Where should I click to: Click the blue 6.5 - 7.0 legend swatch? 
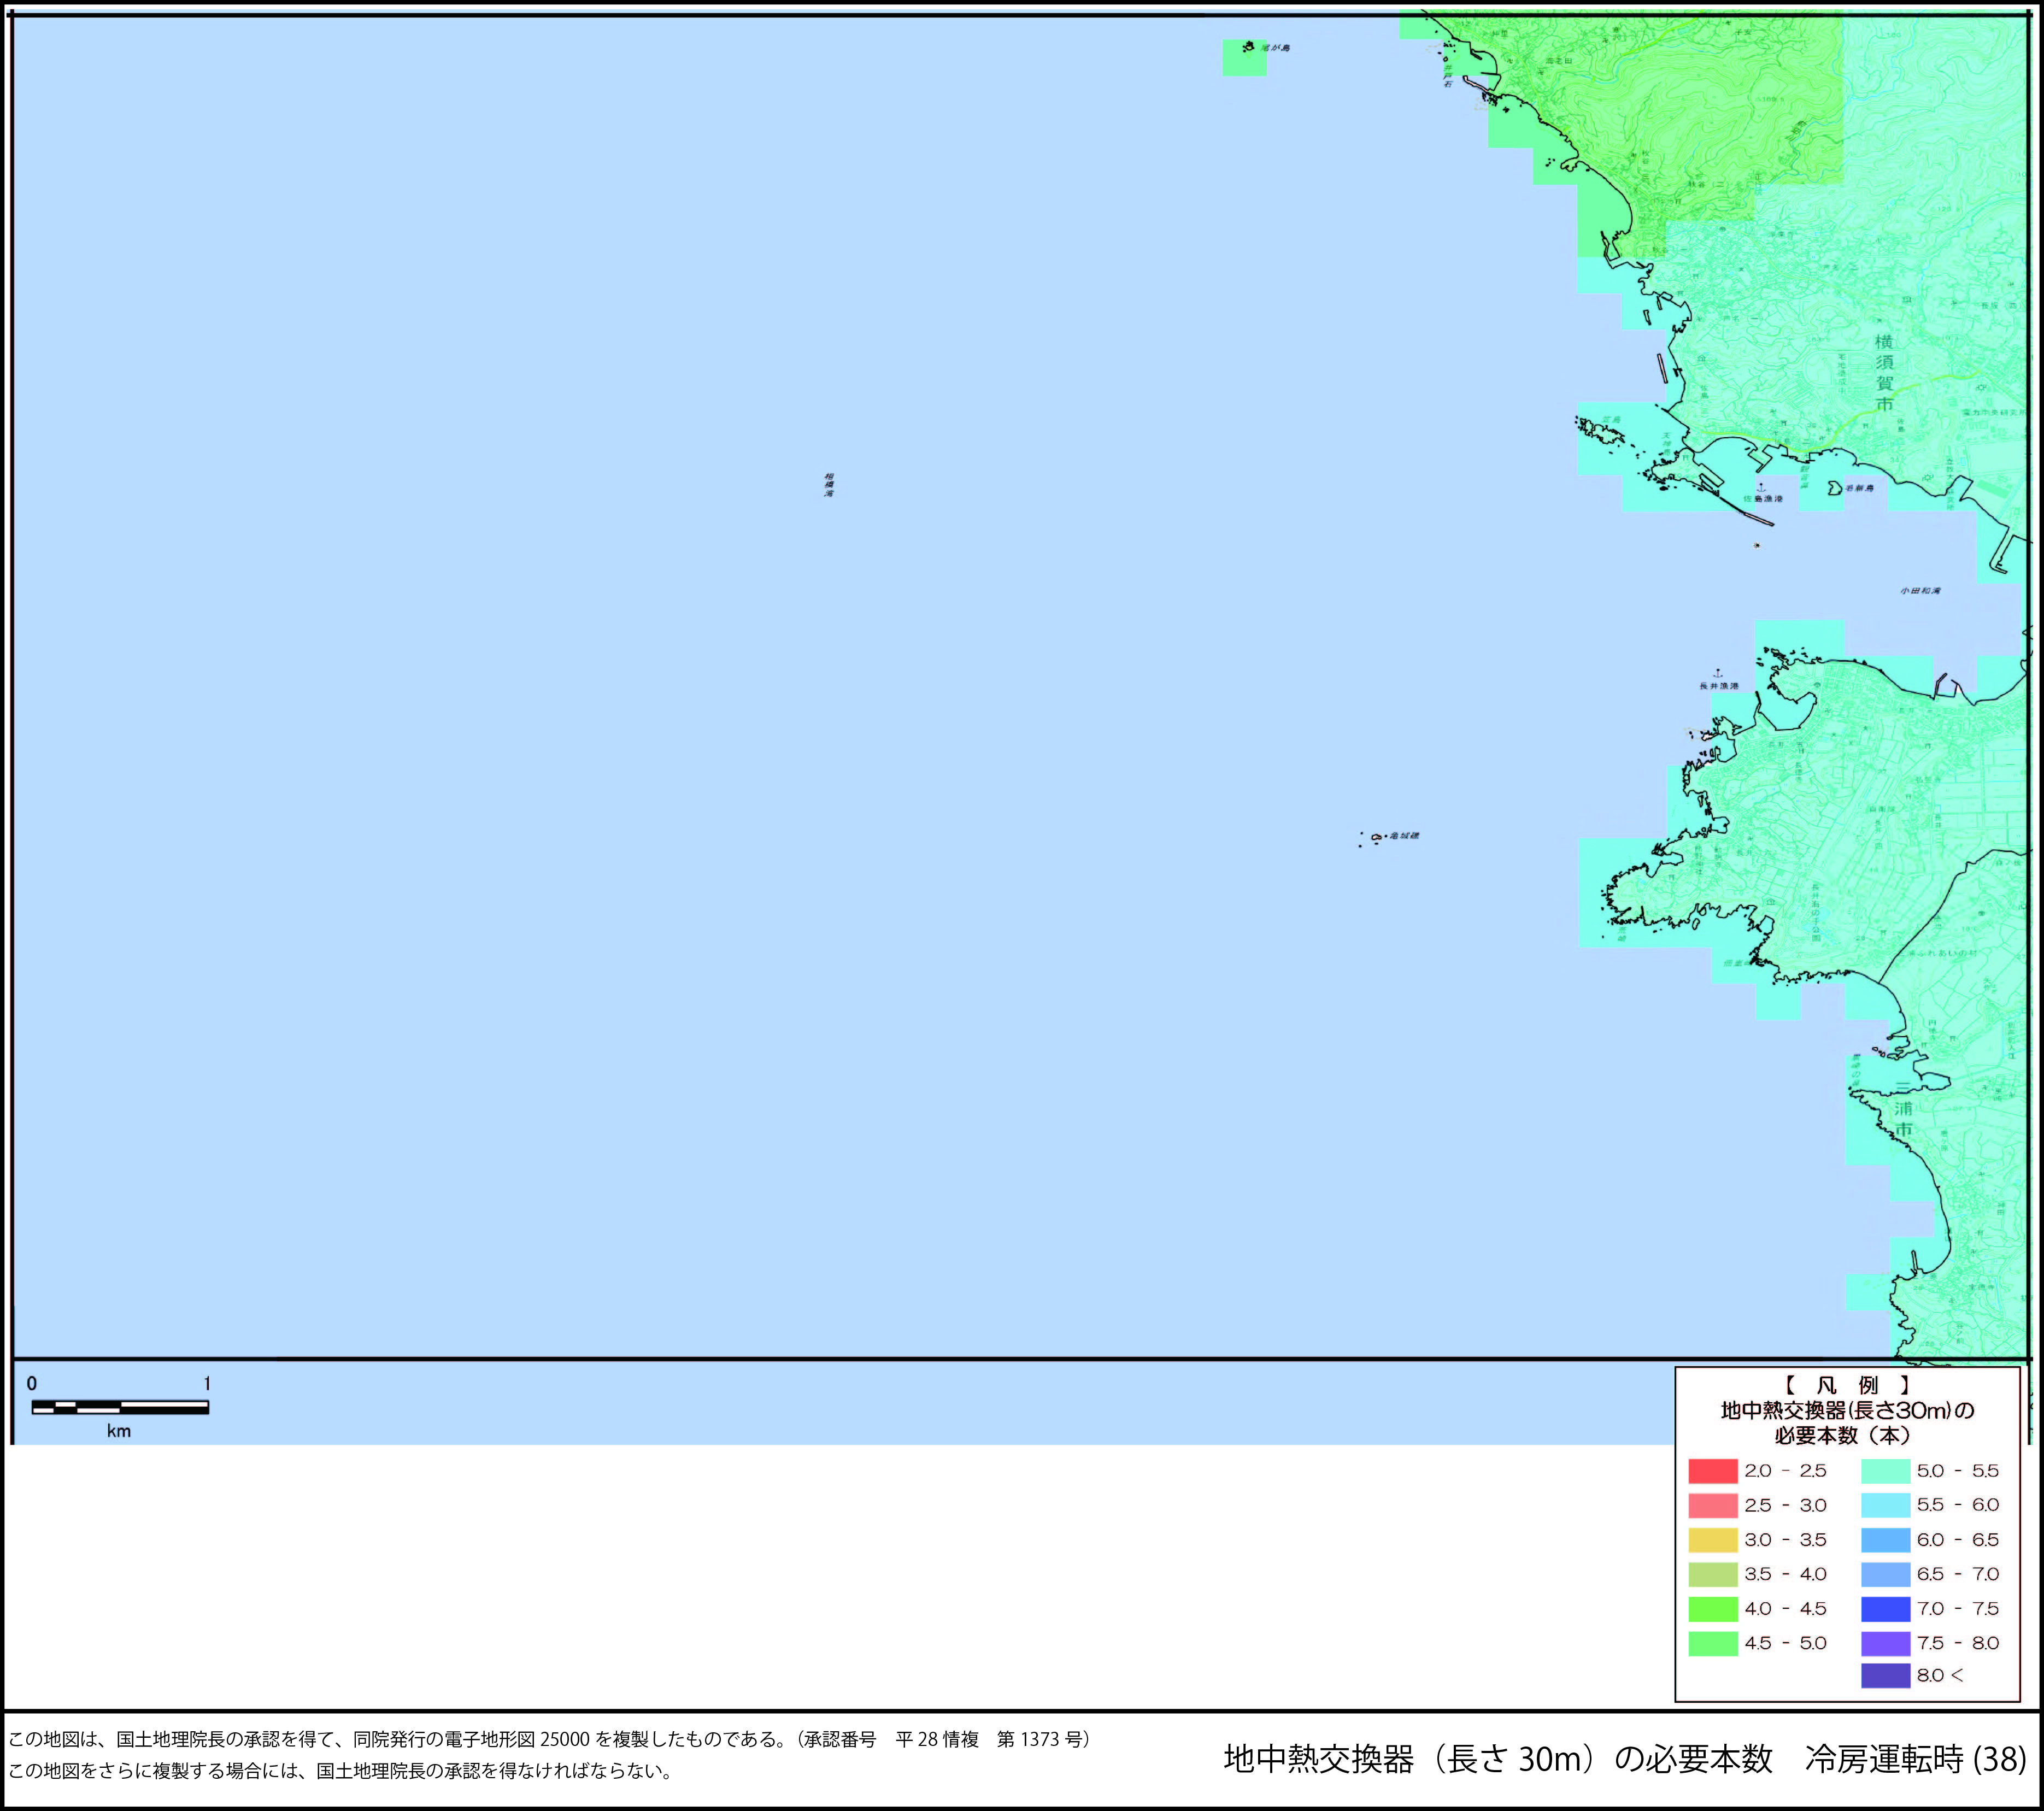(1886, 1574)
